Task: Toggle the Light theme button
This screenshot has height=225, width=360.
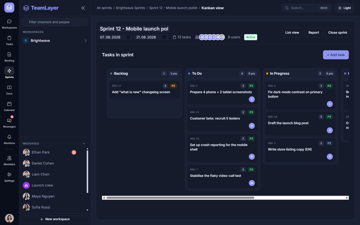Action: click(x=344, y=8)
